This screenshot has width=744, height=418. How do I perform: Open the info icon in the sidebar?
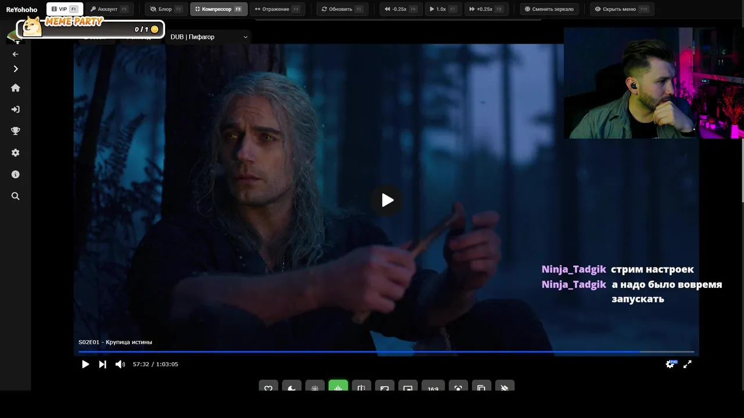coord(16,174)
